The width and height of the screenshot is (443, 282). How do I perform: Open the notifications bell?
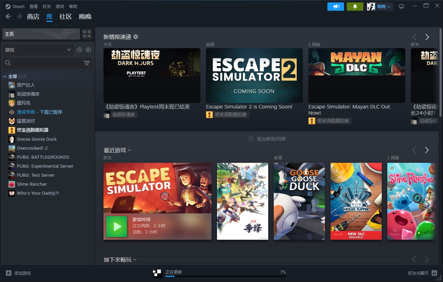tap(355, 7)
